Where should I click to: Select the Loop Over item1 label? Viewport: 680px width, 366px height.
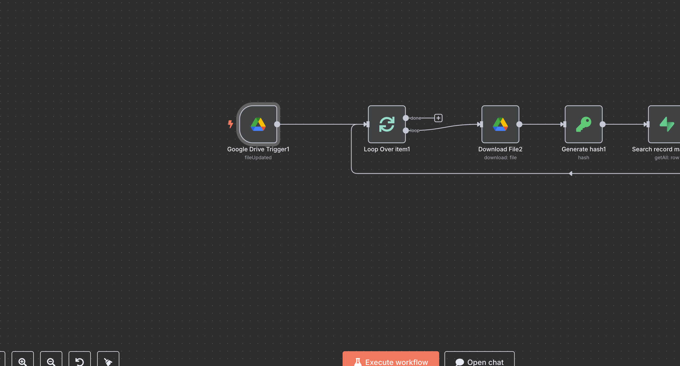[x=387, y=149]
